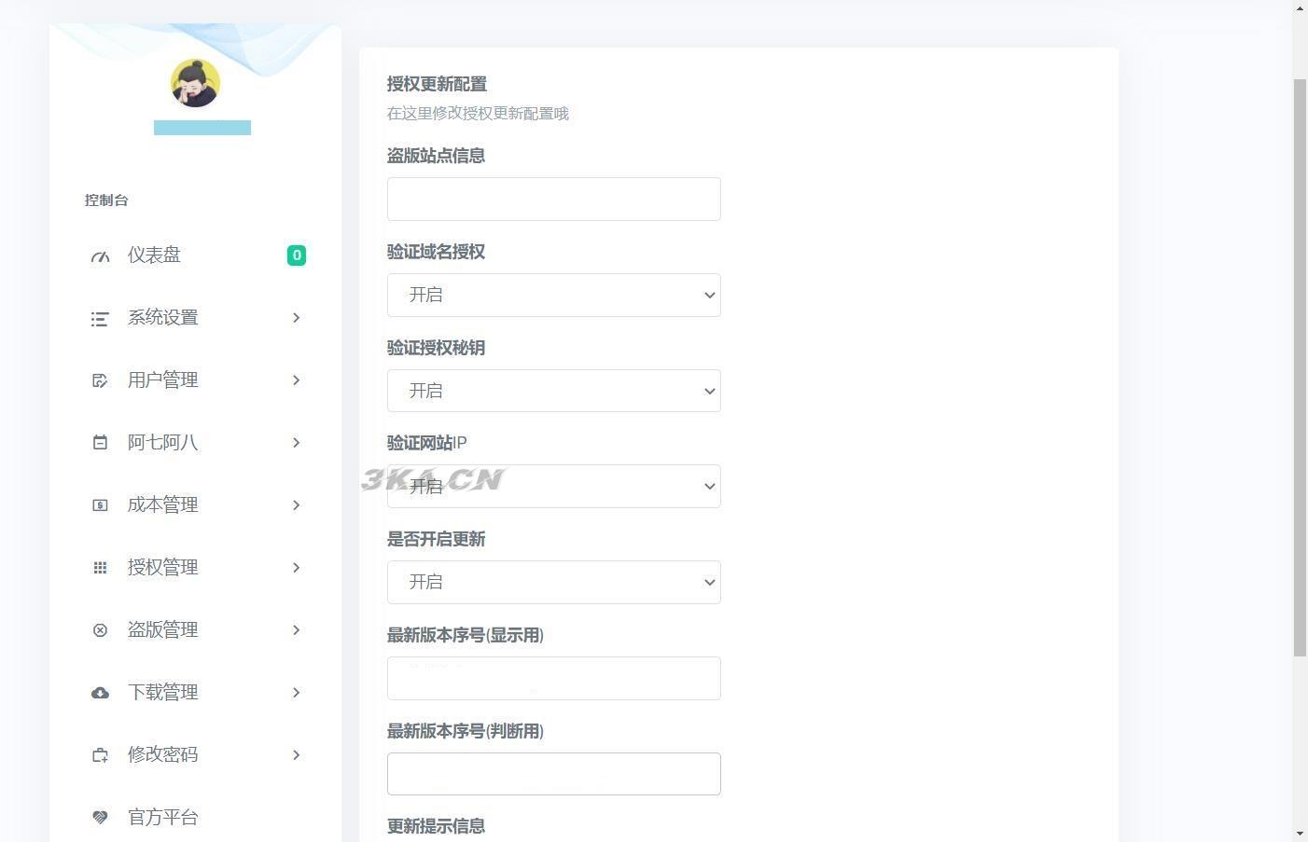Click the calendar icon beside 阿七阿八
The image size is (1308, 842).
[x=100, y=443]
